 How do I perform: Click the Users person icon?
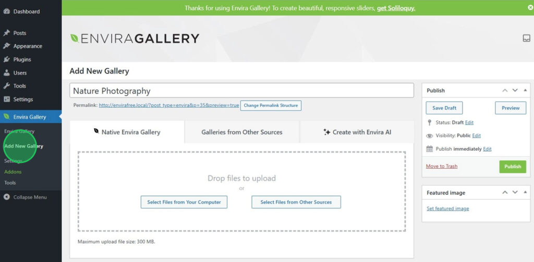coord(6,73)
